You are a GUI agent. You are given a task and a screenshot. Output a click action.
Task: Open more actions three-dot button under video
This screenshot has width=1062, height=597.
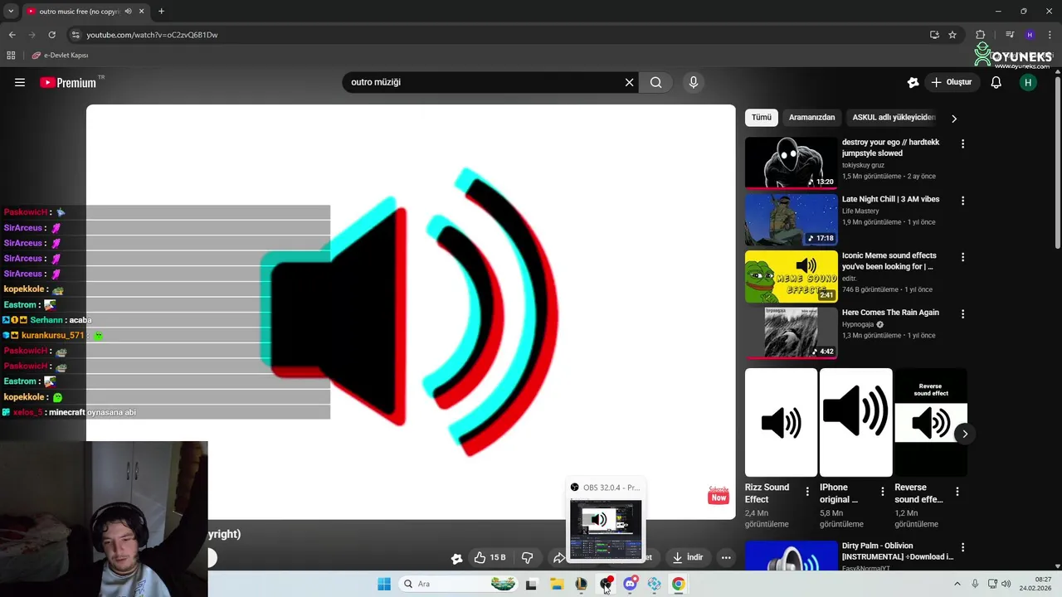[x=726, y=557]
